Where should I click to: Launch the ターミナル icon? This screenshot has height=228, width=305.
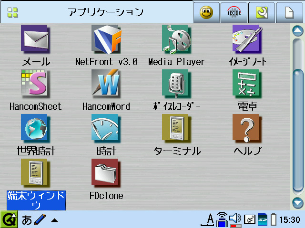(x=177, y=128)
